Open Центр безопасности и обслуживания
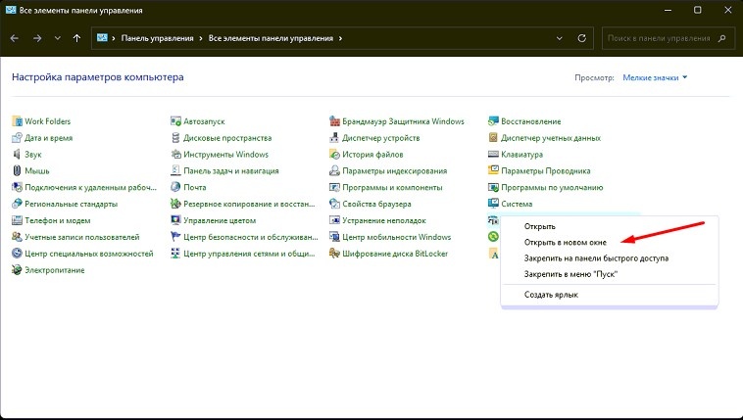 point(251,237)
